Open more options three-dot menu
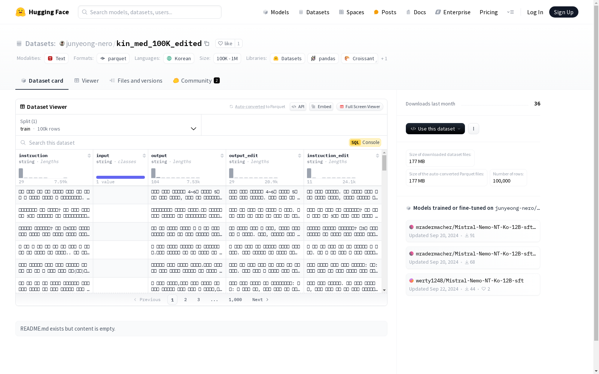 (474, 129)
